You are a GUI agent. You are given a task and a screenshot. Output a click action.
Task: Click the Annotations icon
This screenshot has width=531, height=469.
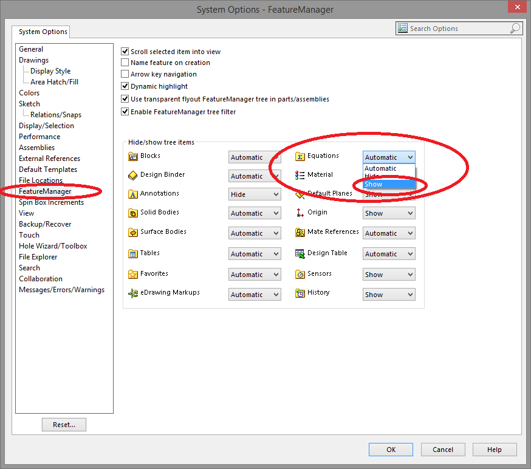pos(132,194)
